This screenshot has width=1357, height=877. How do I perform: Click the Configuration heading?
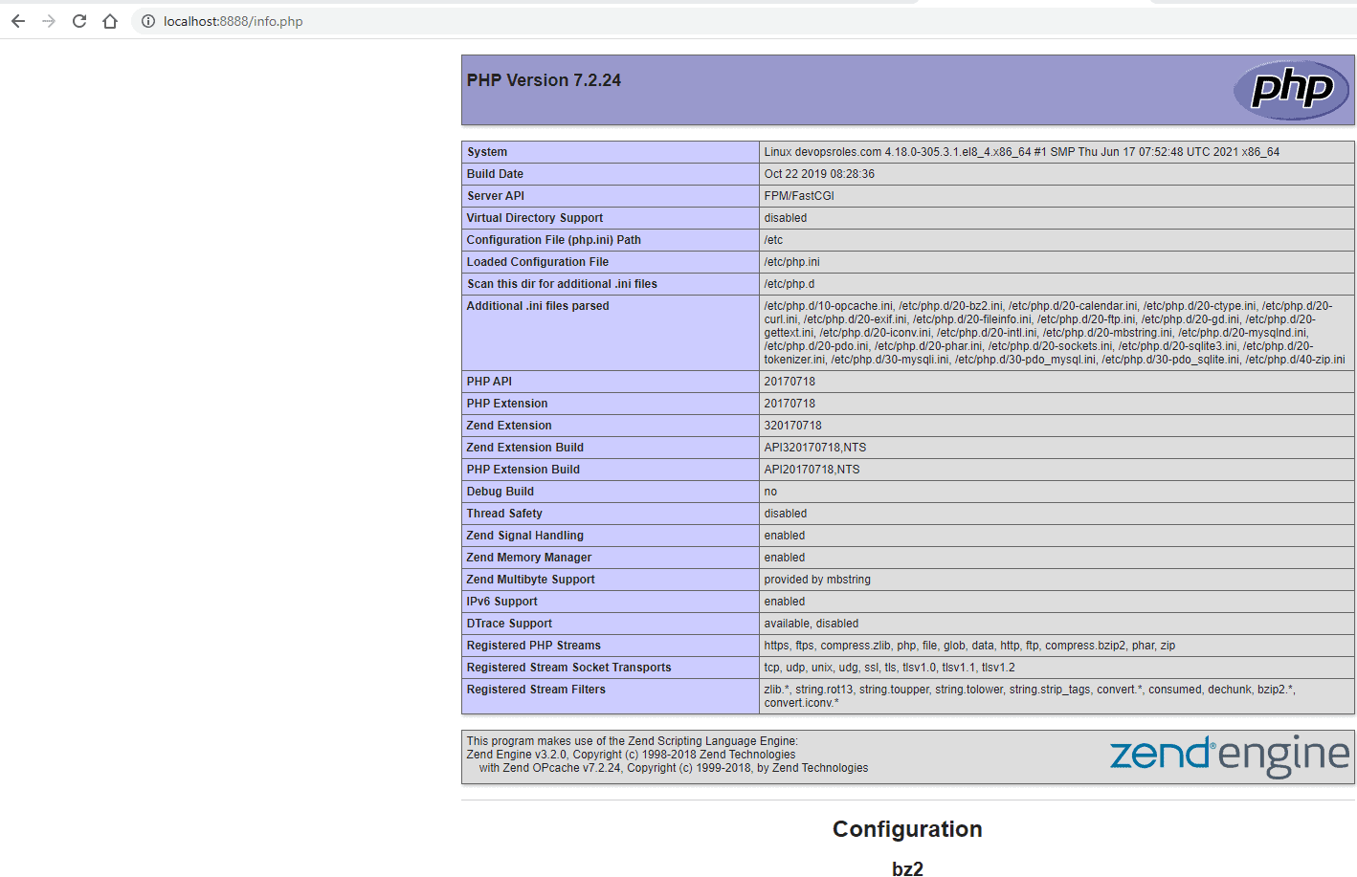pyautogui.click(x=907, y=828)
